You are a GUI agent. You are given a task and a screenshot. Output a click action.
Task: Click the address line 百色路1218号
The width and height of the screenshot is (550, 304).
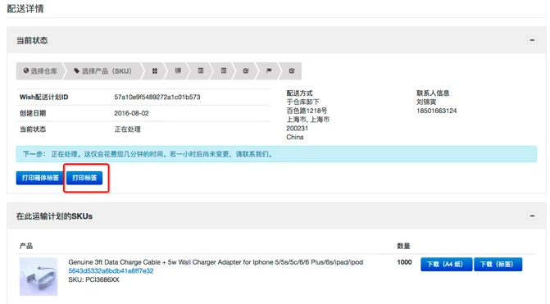click(x=307, y=111)
